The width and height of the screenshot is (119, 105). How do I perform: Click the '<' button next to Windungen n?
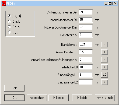click(x=104, y=59)
